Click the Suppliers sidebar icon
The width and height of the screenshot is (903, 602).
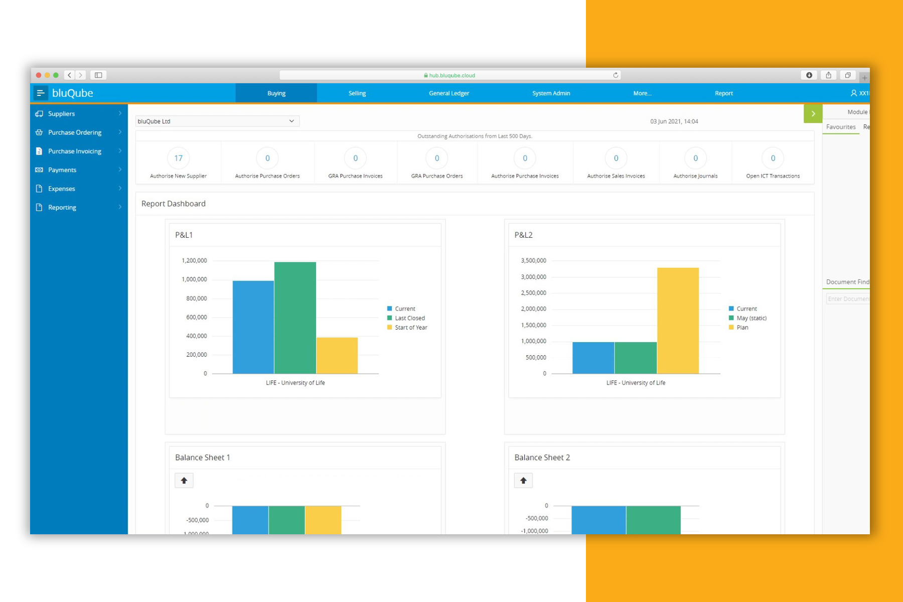coord(39,114)
